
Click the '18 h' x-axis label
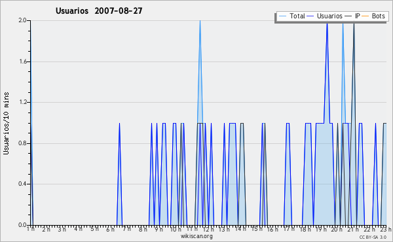coord(305,229)
